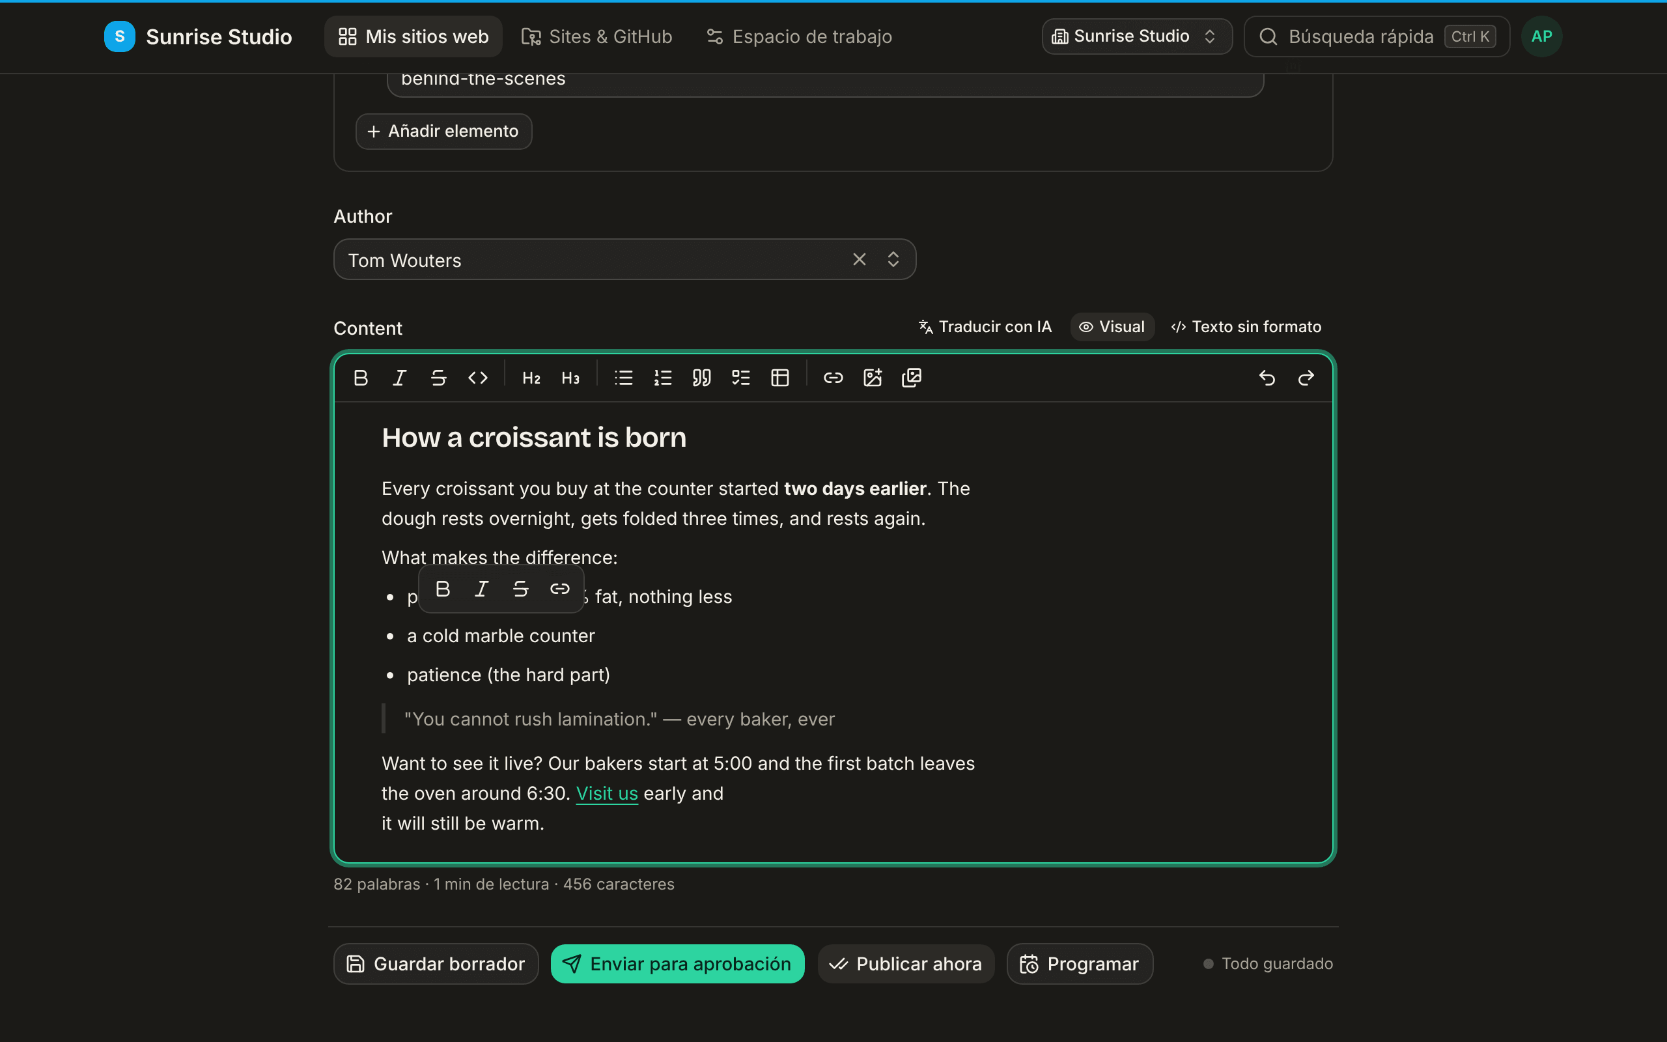Add a link from the main toolbar
The image size is (1667, 1042).
click(x=833, y=378)
